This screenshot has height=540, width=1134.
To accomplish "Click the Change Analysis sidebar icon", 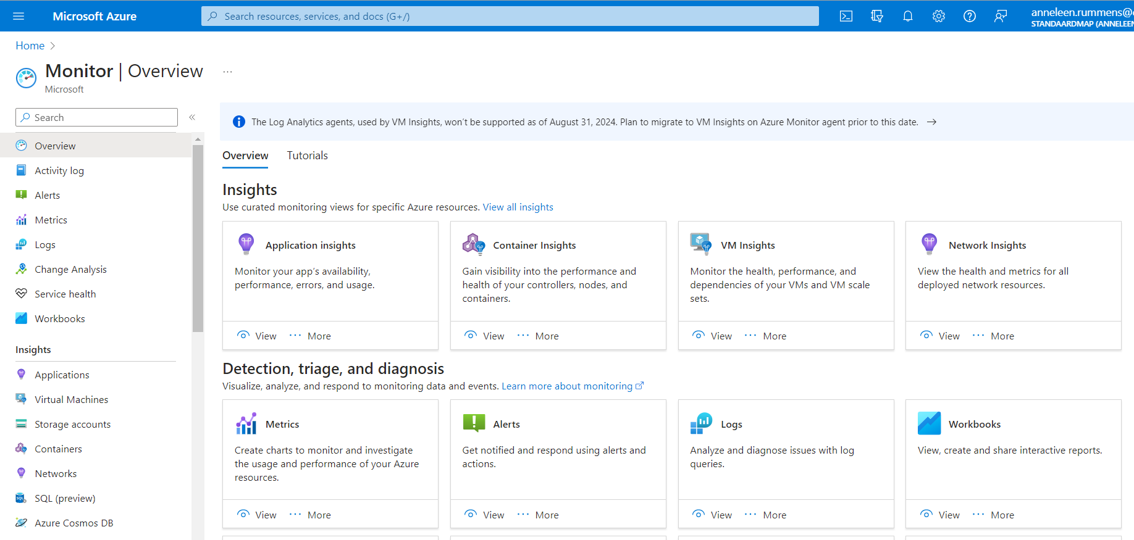I will (x=21, y=269).
